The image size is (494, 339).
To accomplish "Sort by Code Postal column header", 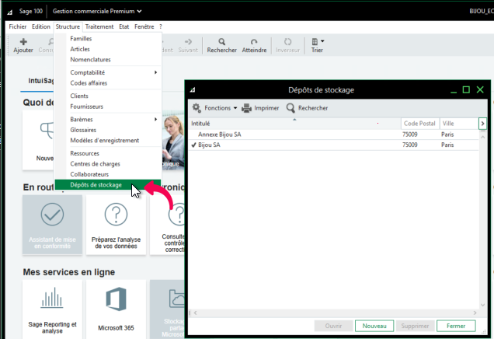I will [419, 124].
